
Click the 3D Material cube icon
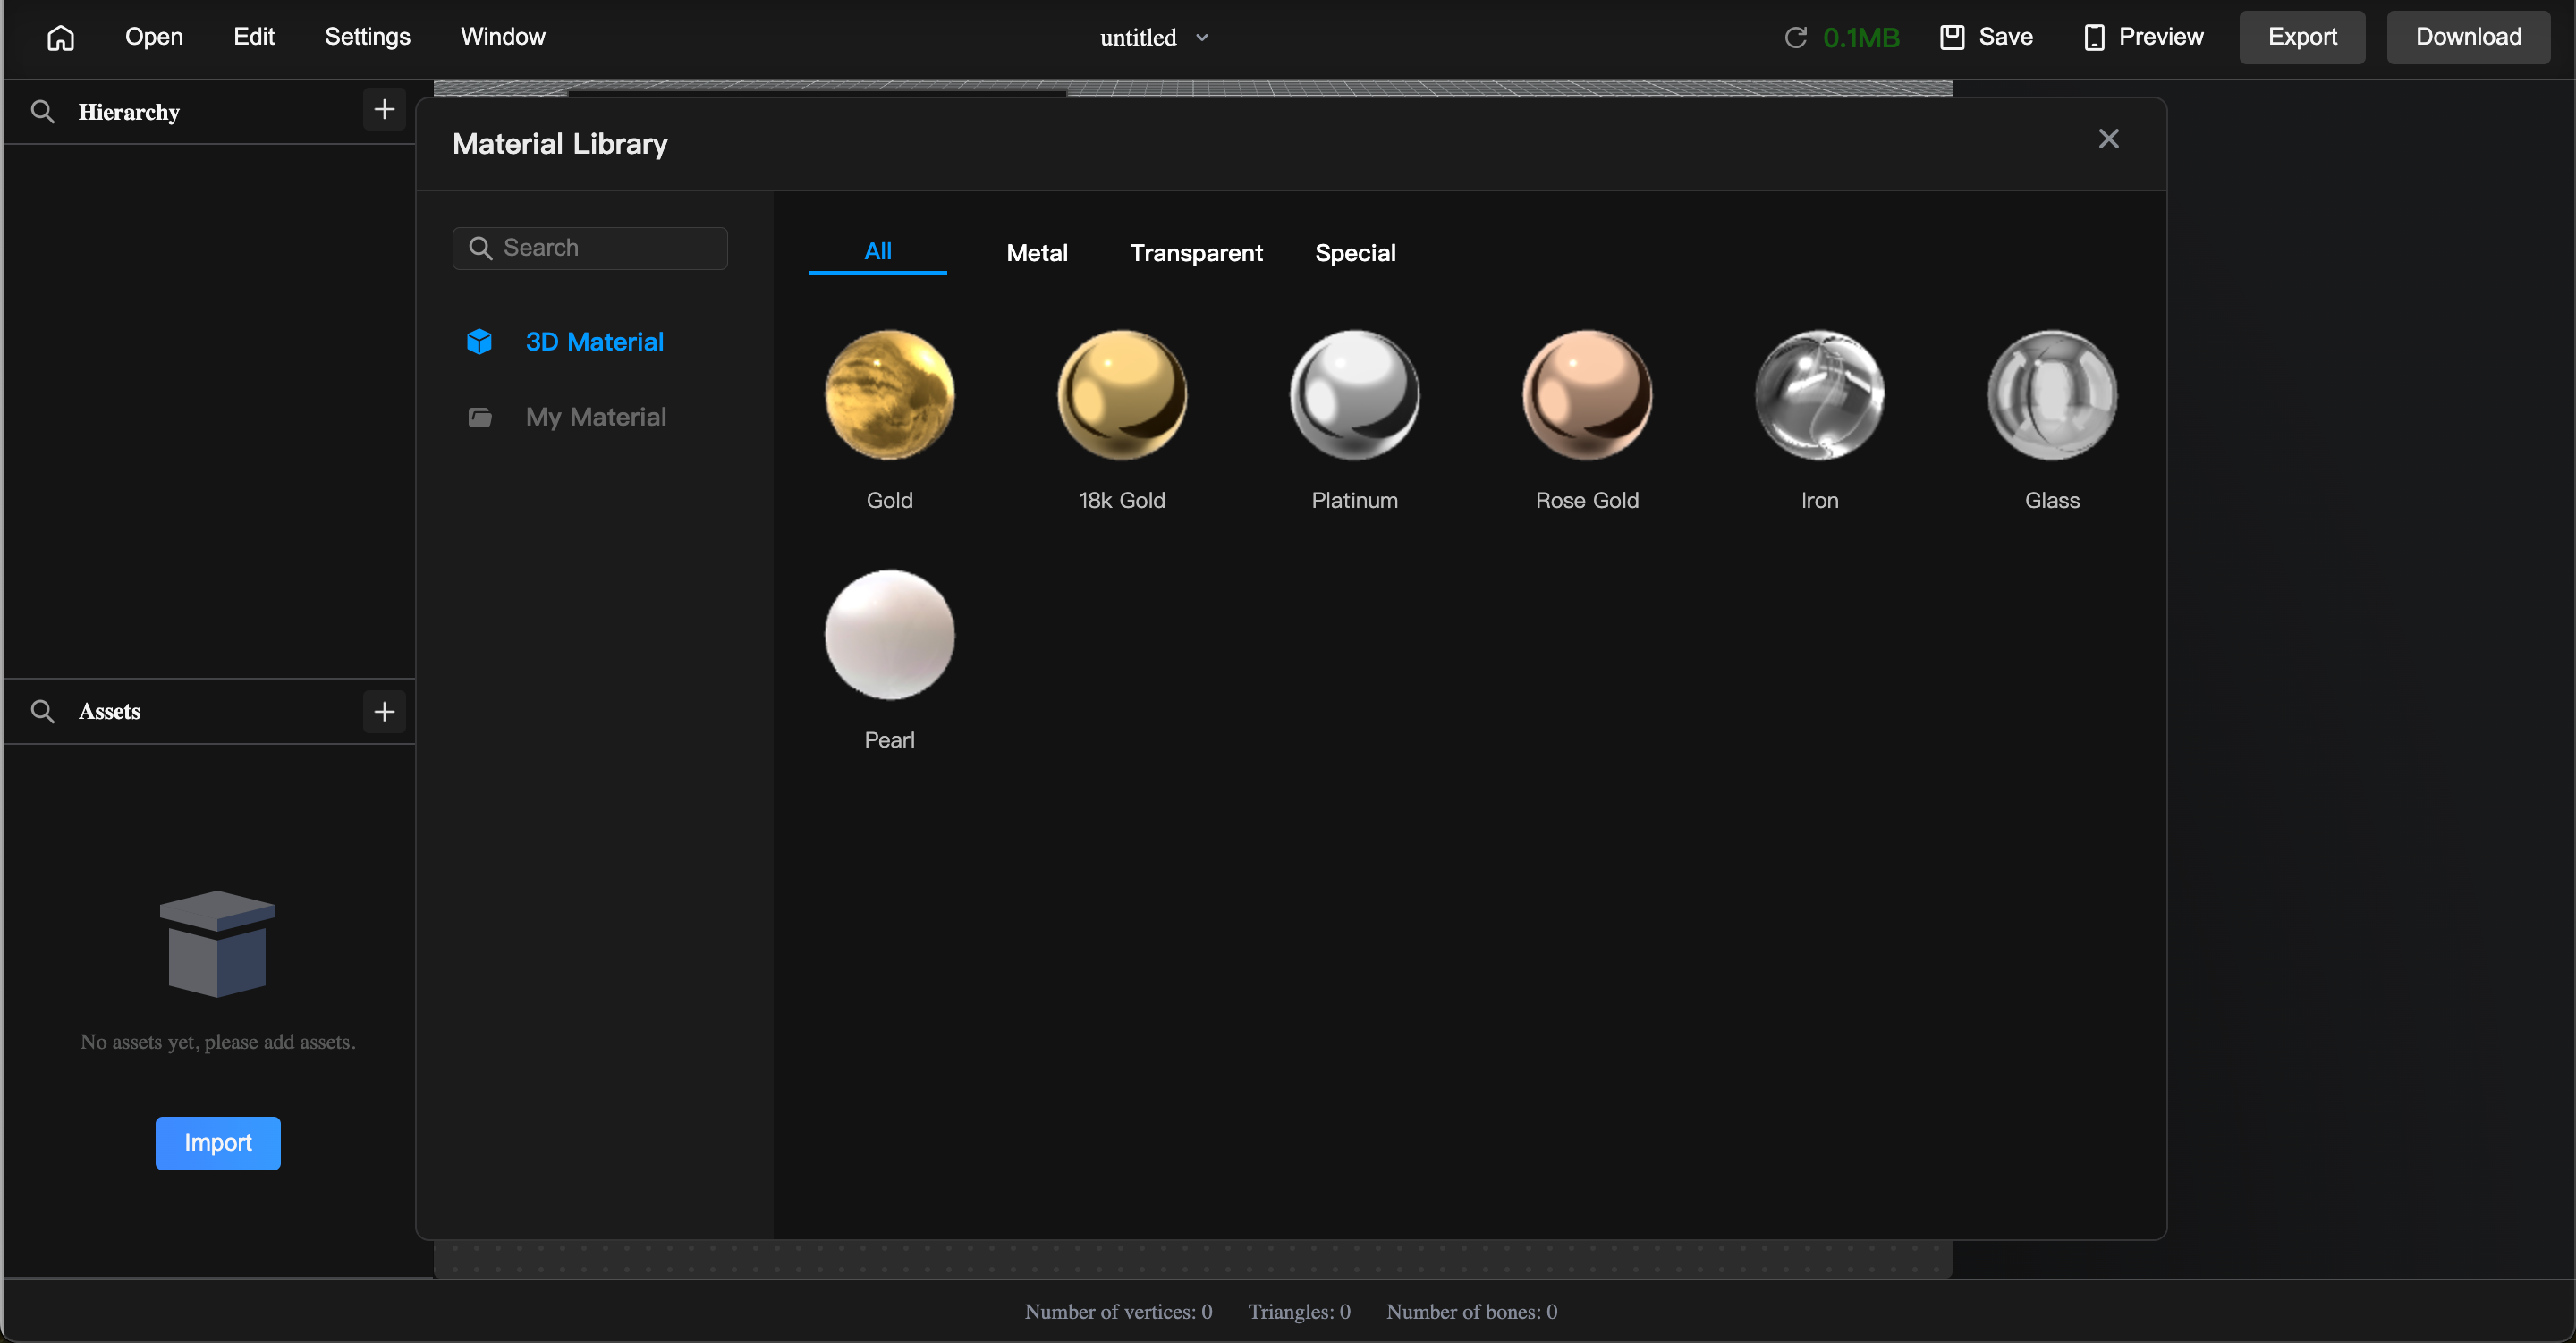coord(480,342)
